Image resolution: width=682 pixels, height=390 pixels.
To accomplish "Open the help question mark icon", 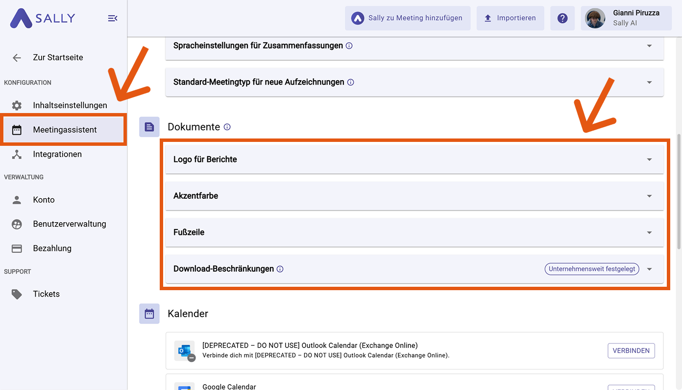I will (x=562, y=18).
